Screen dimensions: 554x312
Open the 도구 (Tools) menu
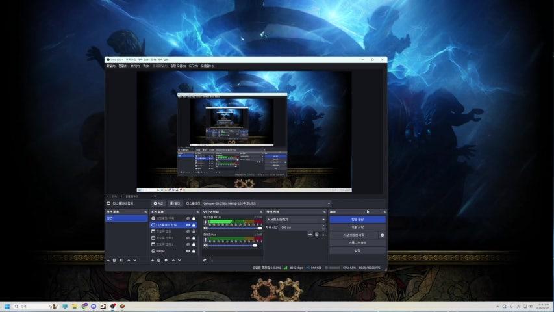pos(193,66)
